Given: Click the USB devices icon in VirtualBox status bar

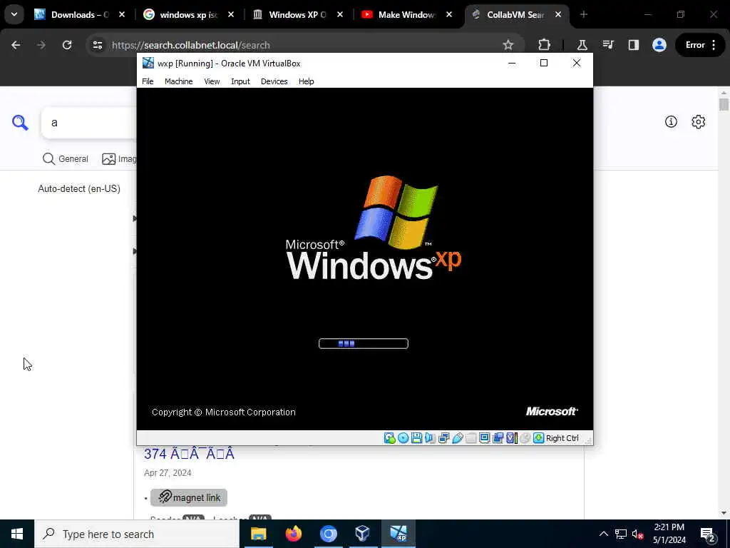Looking at the screenshot, I should click(457, 438).
